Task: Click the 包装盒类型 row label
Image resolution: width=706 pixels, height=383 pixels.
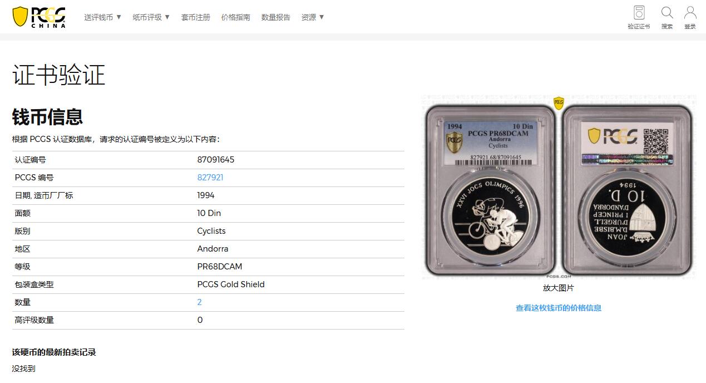Action: [34, 284]
